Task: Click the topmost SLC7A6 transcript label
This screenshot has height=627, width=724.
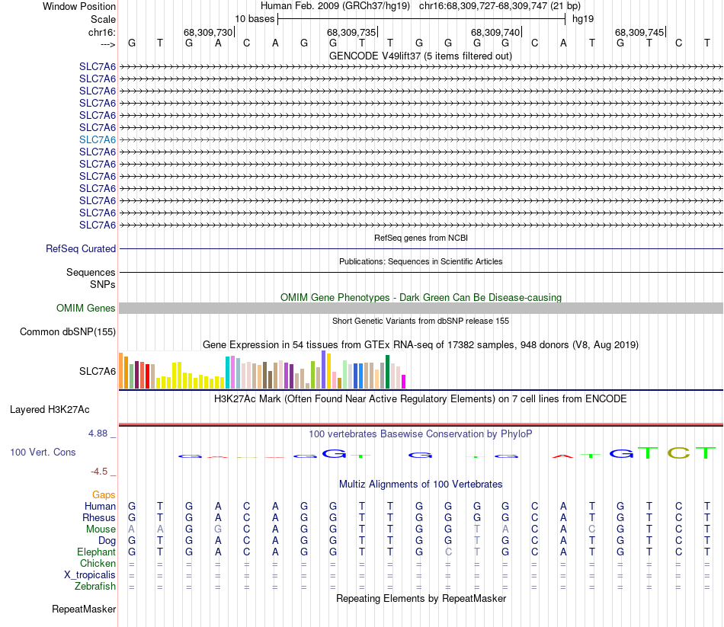Action: 98,66
